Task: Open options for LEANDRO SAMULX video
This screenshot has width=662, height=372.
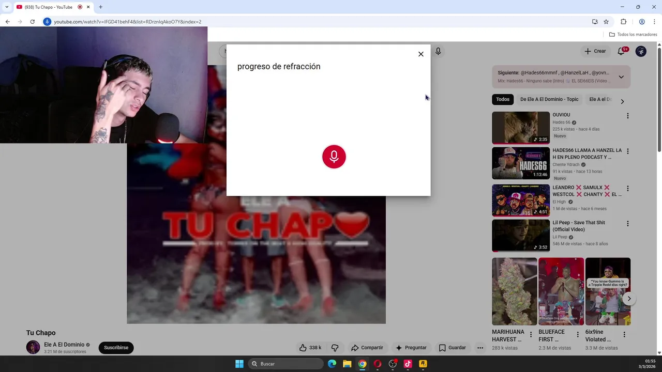Action: point(628,189)
